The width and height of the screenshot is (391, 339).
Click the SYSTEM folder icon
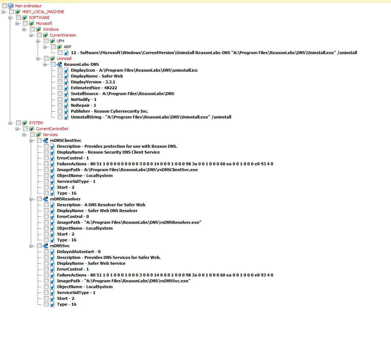[x=25, y=123]
